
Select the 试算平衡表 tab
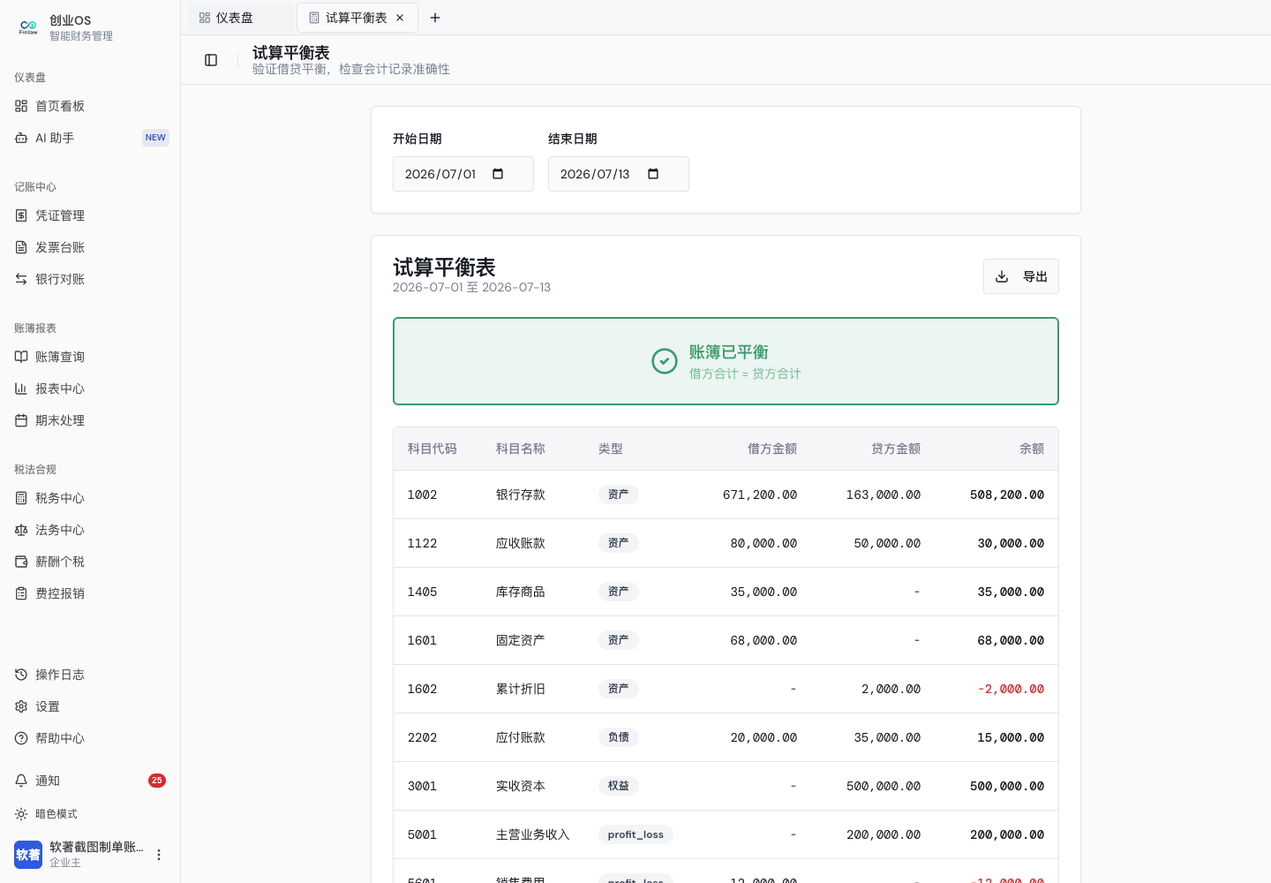(357, 18)
